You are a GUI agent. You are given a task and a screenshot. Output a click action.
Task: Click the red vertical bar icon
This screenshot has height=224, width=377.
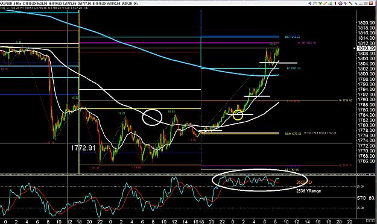(335, 4)
